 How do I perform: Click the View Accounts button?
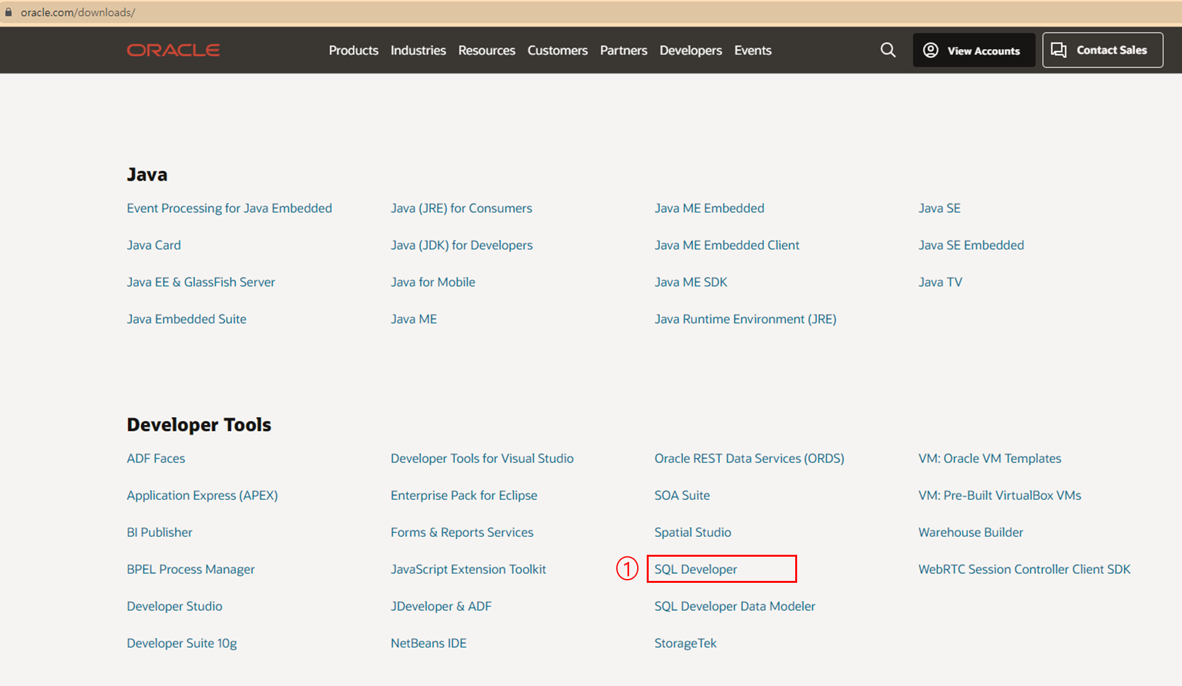(974, 50)
